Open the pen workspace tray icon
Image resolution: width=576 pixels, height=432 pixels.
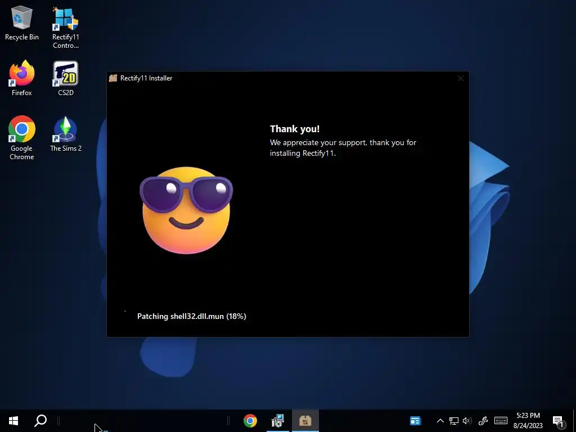click(483, 421)
